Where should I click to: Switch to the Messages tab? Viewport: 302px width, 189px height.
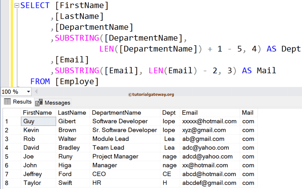[56, 102]
